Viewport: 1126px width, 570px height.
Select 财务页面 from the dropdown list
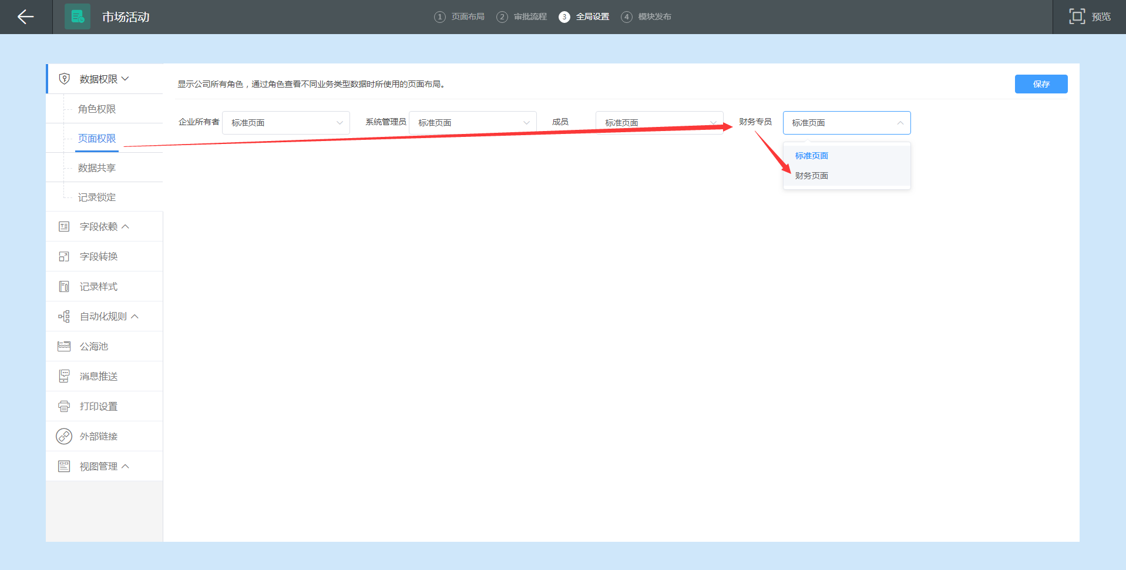812,176
